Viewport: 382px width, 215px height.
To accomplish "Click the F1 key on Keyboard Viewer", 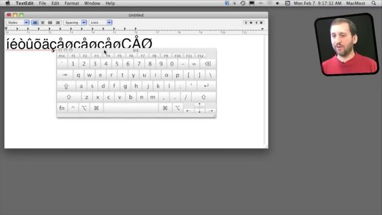I will (73, 56).
